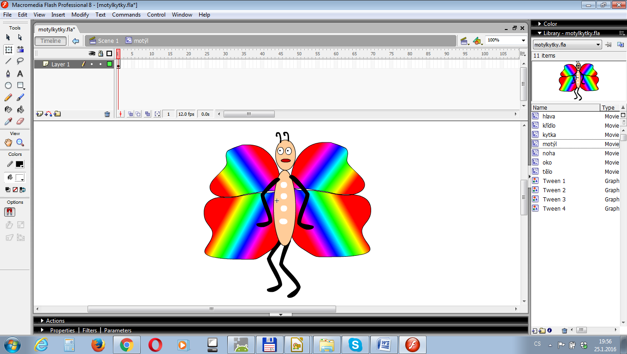The width and height of the screenshot is (627, 354).
Task: Click the Delete Layer trash icon
Action: pos(107,114)
